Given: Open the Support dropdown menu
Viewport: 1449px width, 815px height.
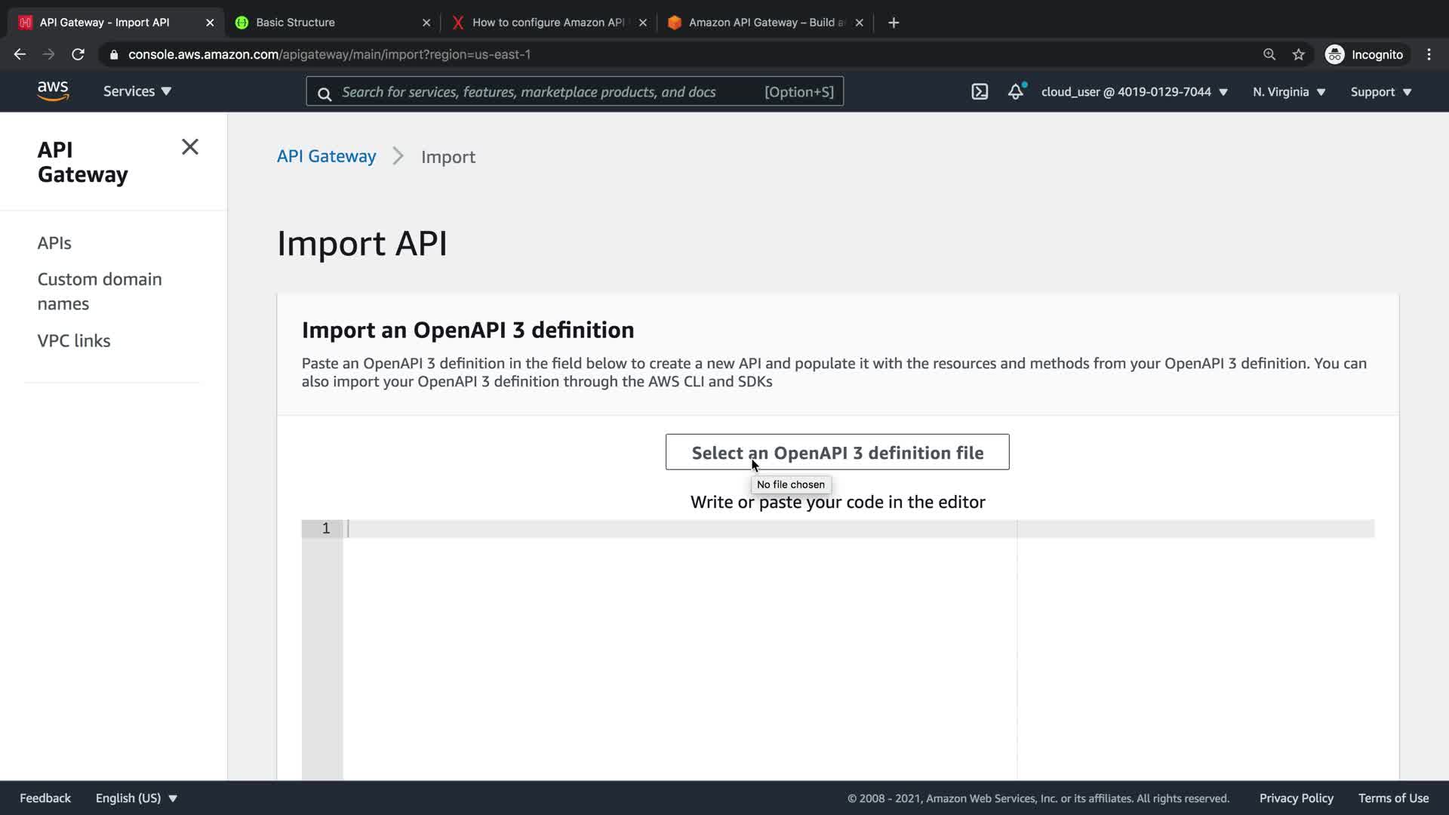Looking at the screenshot, I should pos(1380,92).
